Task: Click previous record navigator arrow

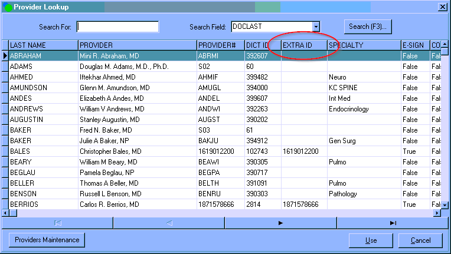Action: click(169, 223)
